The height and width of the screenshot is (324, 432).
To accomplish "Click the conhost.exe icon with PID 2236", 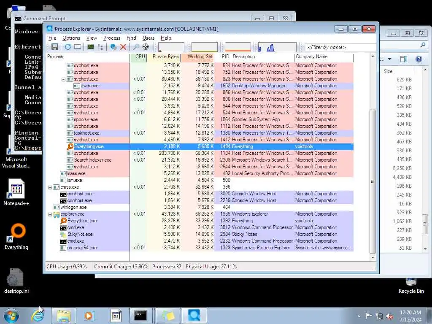I will 63,201.
